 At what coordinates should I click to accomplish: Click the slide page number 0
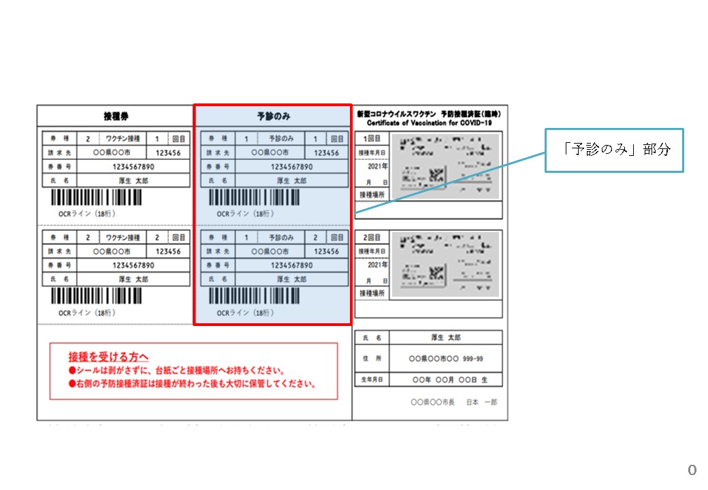pyautogui.click(x=692, y=470)
